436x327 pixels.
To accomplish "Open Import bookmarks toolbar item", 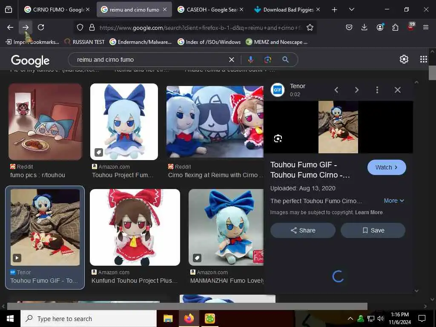I will tap(32, 42).
